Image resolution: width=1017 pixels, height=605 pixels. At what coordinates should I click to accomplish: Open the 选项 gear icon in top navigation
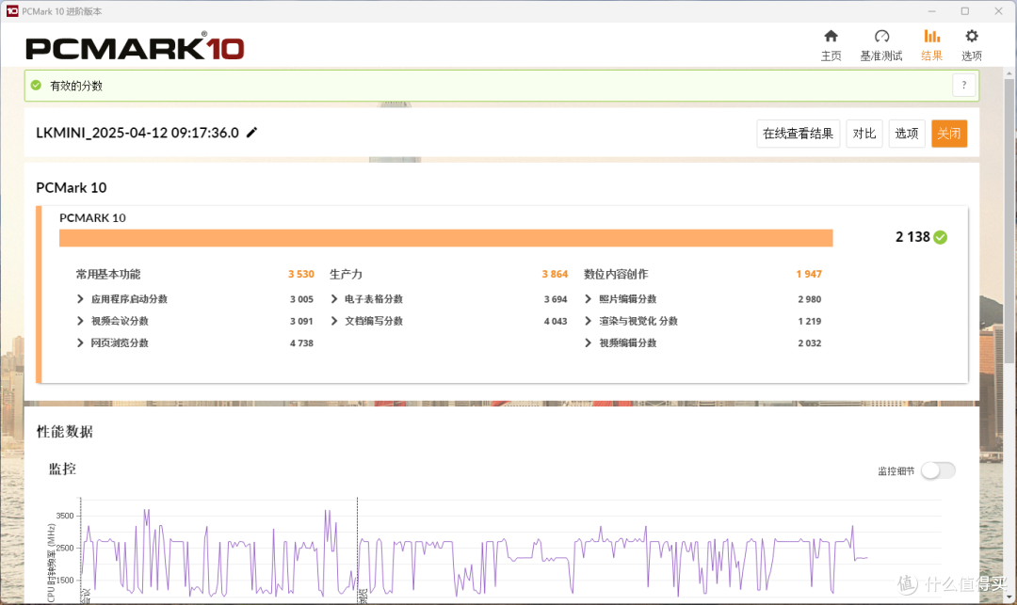(x=972, y=37)
